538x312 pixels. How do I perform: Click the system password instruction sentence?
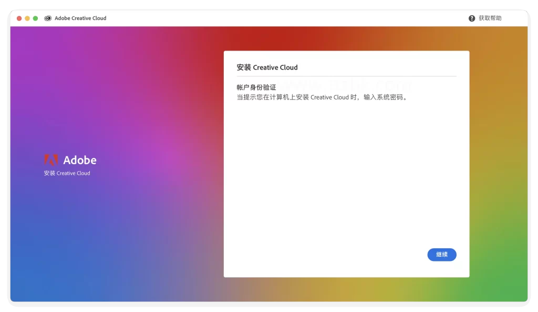pyautogui.click(x=322, y=97)
